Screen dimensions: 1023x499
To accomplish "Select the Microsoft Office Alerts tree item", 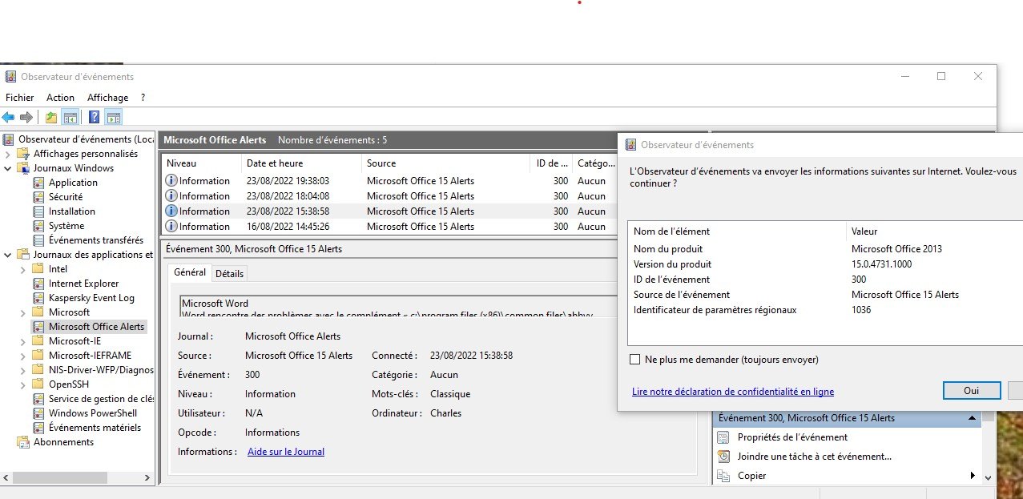I will click(96, 327).
